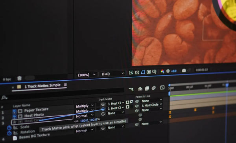Toggle the Scale stopwatch

9,128
